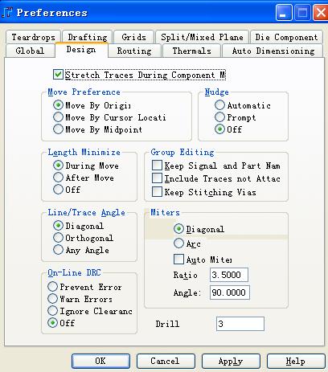Viewport: 328px width, 372px height.
Task: Click the Apply button
Action: 231,361
